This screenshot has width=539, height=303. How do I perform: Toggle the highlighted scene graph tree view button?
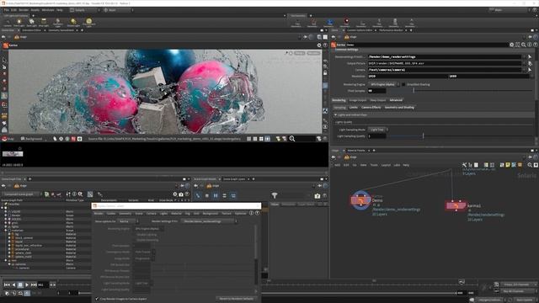90,194
